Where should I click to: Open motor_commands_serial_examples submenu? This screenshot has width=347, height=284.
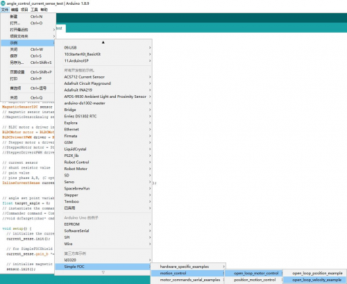tap(187, 280)
